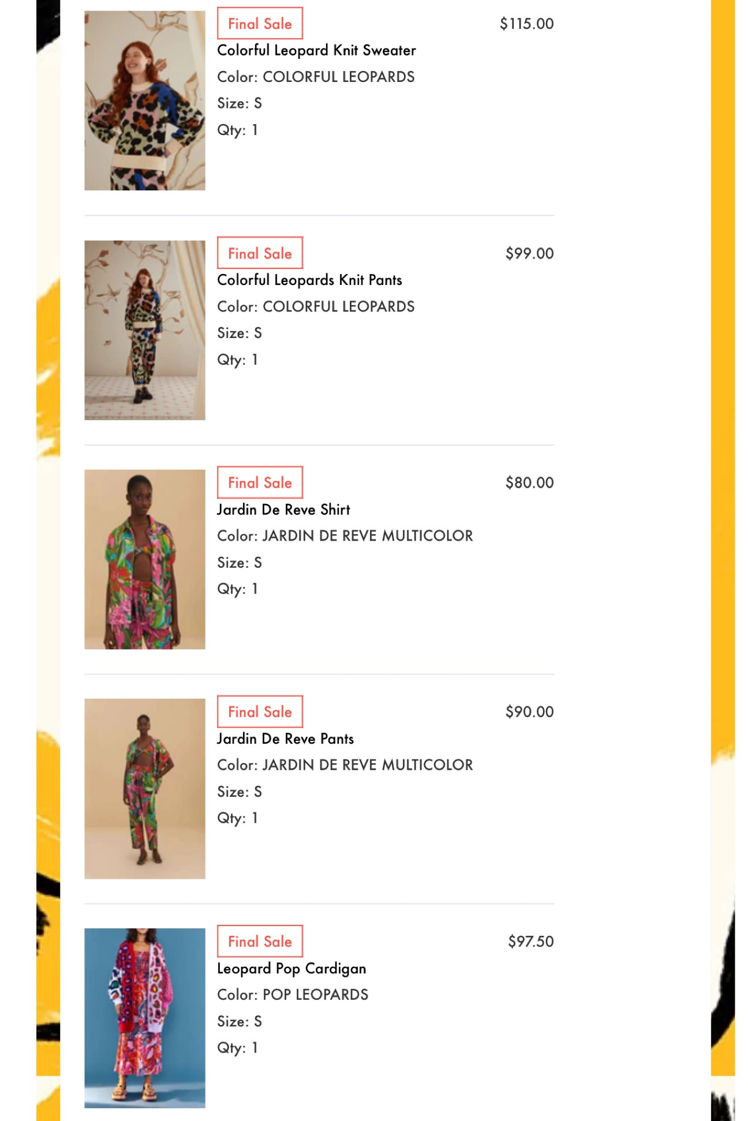Open the Leopard Pop Cardigan product image
Screen dimensions: 748x1121
pyautogui.click(x=144, y=1018)
